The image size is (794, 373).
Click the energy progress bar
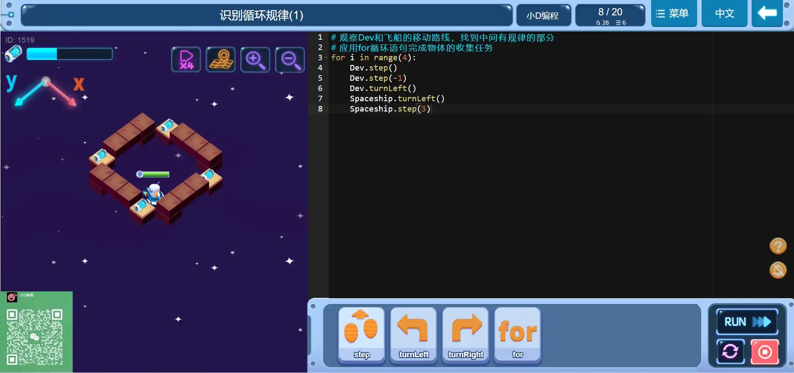pos(69,54)
